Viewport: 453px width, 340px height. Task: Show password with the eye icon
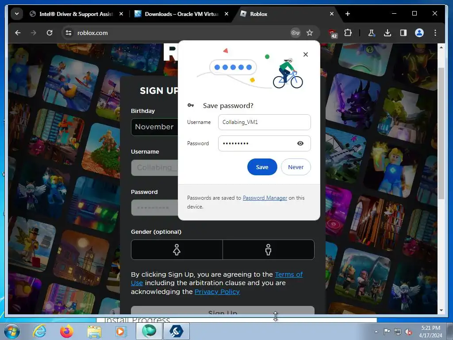[x=300, y=143]
